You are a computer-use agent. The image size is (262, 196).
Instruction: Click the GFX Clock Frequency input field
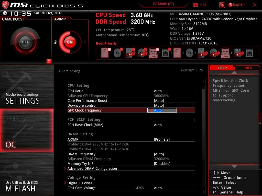point(162,110)
